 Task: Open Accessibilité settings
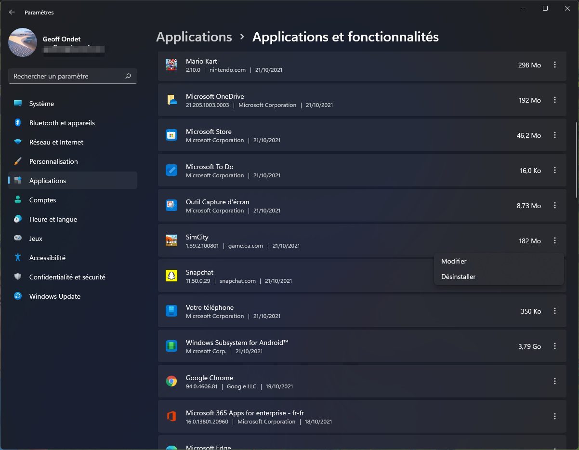click(x=73, y=258)
